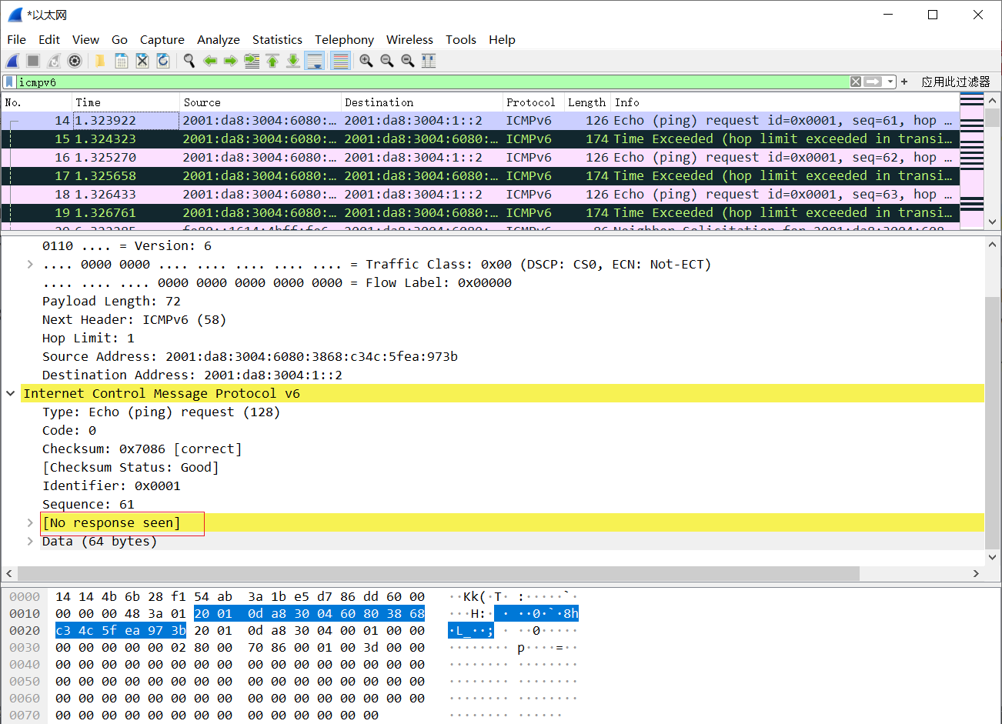Sort packets by the Destination column
The image size is (1002, 724).
pyautogui.click(x=422, y=102)
